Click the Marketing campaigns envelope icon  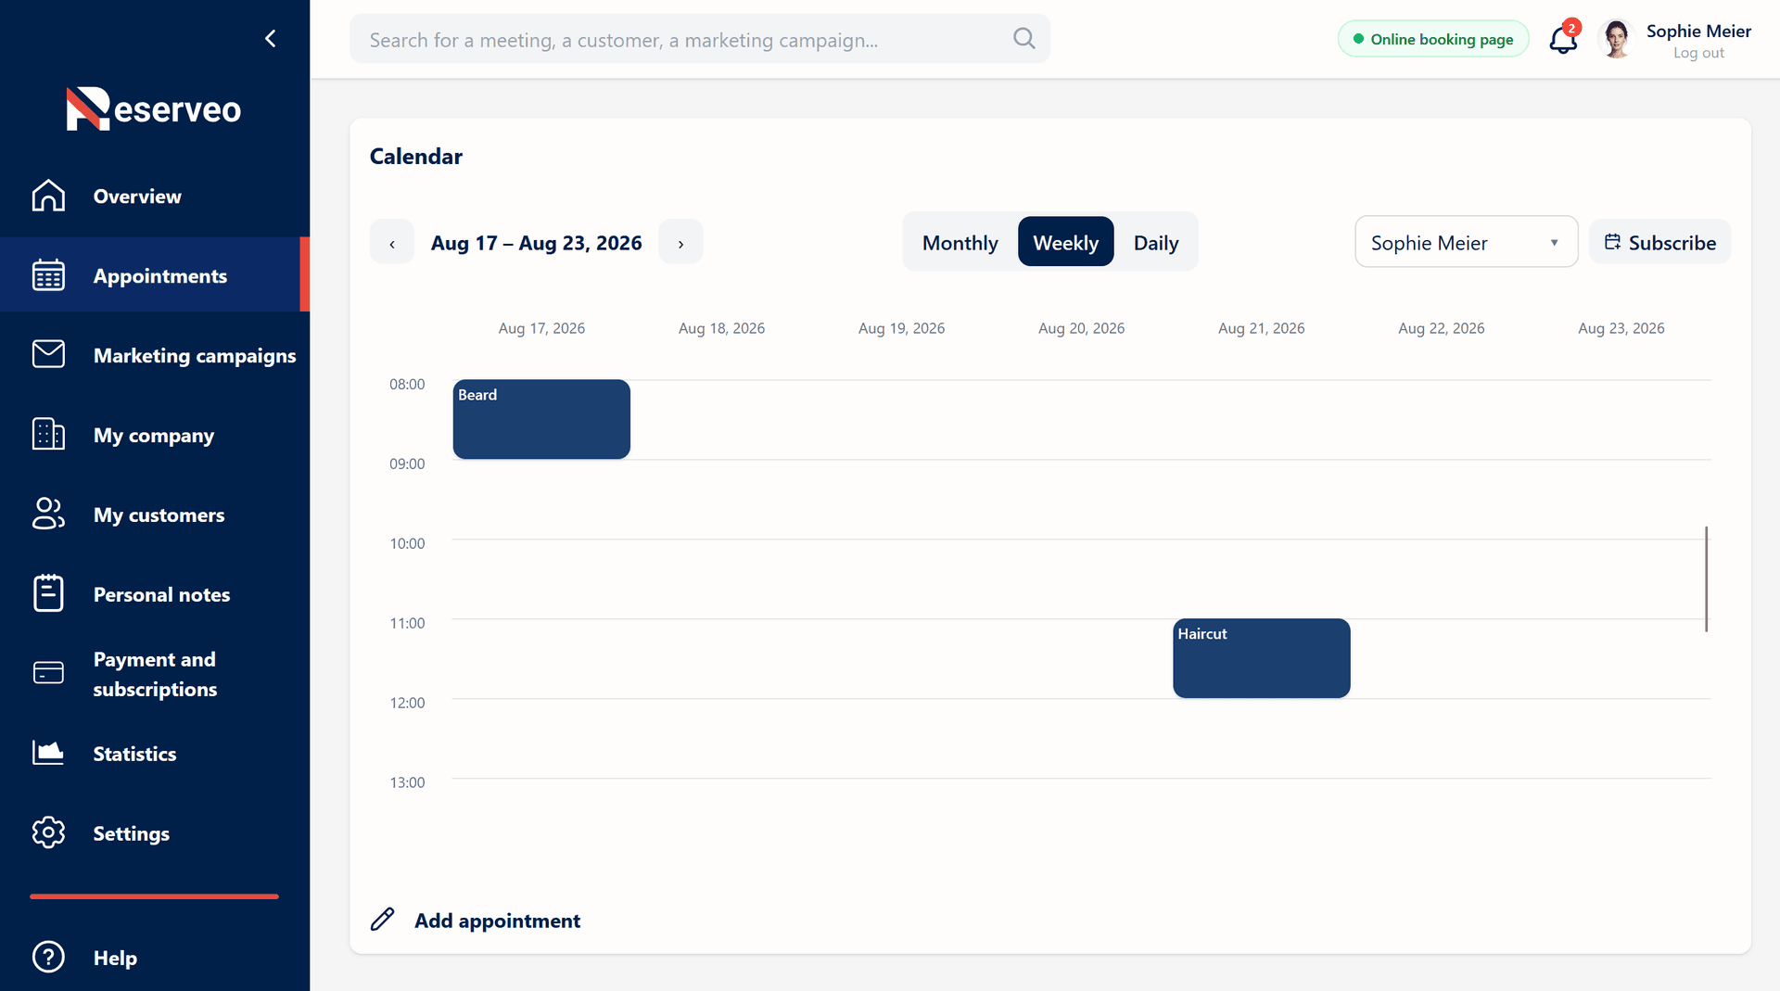pyautogui.click(x=48, y=354)
